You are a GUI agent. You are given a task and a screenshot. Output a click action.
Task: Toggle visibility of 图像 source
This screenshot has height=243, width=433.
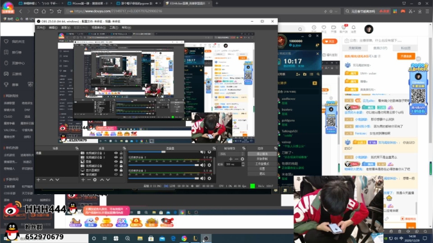click(x=116, y=161)
